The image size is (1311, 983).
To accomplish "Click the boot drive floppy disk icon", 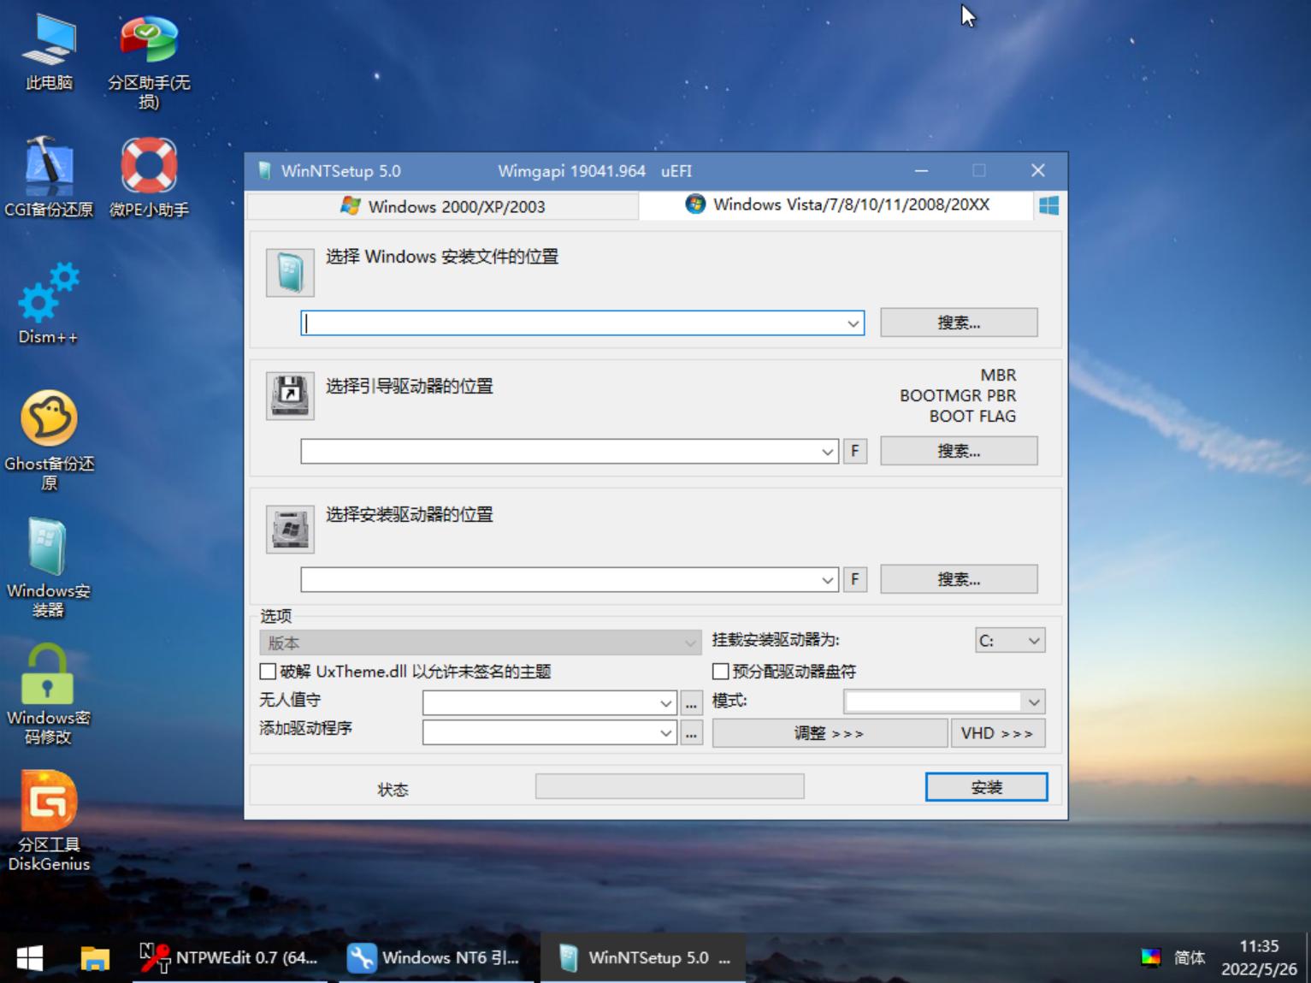I will (290, 395).
